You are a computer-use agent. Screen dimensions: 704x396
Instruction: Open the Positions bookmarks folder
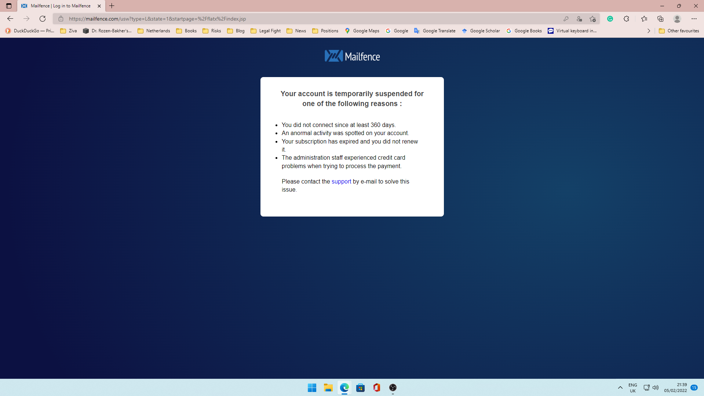(325, 31)
